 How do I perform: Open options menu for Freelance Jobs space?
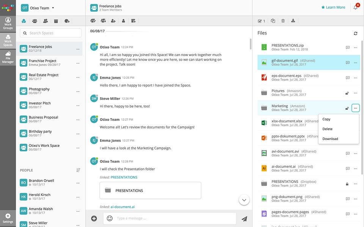point(78,49)
